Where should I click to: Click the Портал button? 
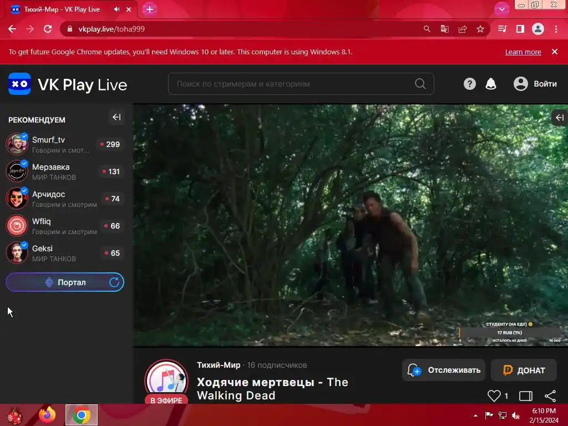pos(65,282)
